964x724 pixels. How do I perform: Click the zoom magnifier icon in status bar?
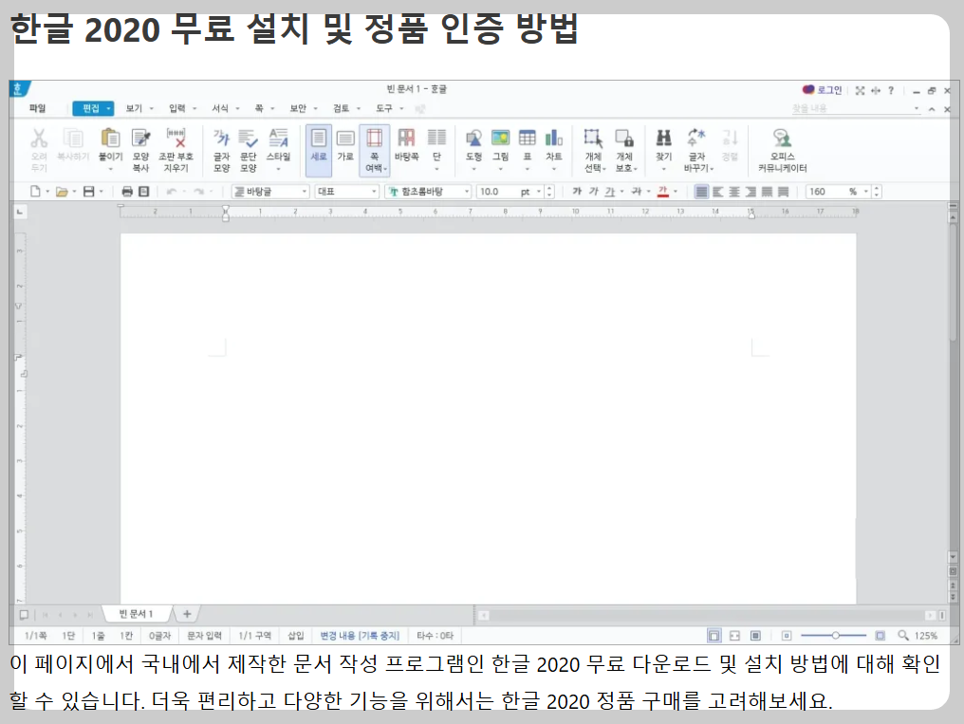[902, 636]
